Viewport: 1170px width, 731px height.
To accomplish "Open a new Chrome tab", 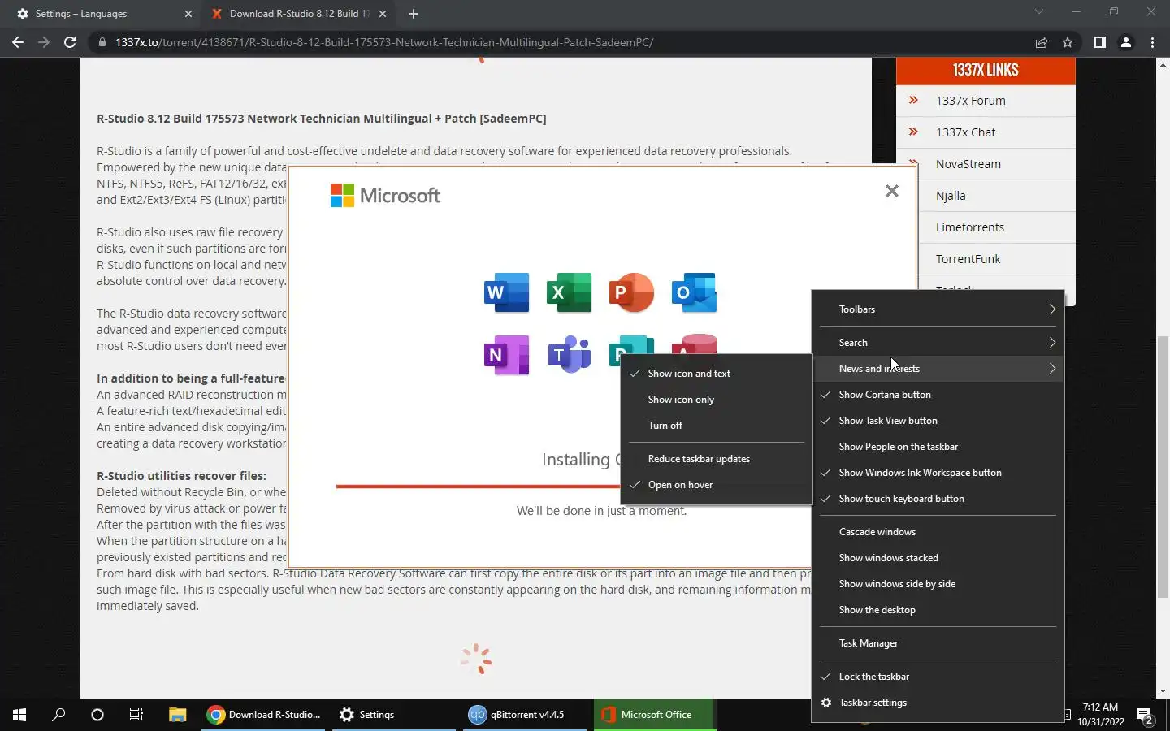I will [414, 14].
